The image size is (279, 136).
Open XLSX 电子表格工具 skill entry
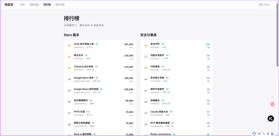(100, 46)
